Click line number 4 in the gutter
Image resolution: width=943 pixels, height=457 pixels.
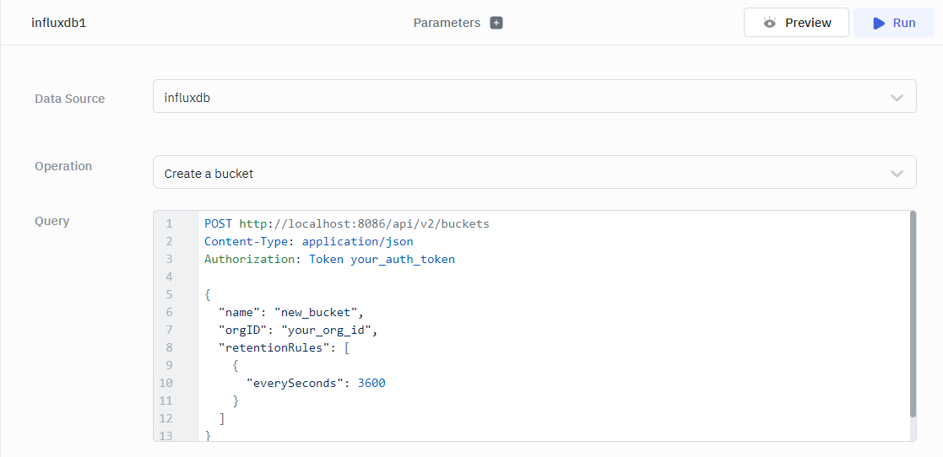[x=169, y=277]
